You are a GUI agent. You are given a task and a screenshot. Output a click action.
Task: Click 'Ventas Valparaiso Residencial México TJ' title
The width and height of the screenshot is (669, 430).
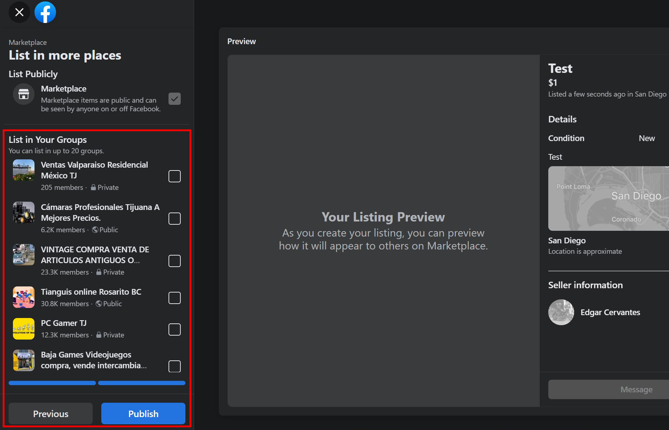tap(94, 170)
